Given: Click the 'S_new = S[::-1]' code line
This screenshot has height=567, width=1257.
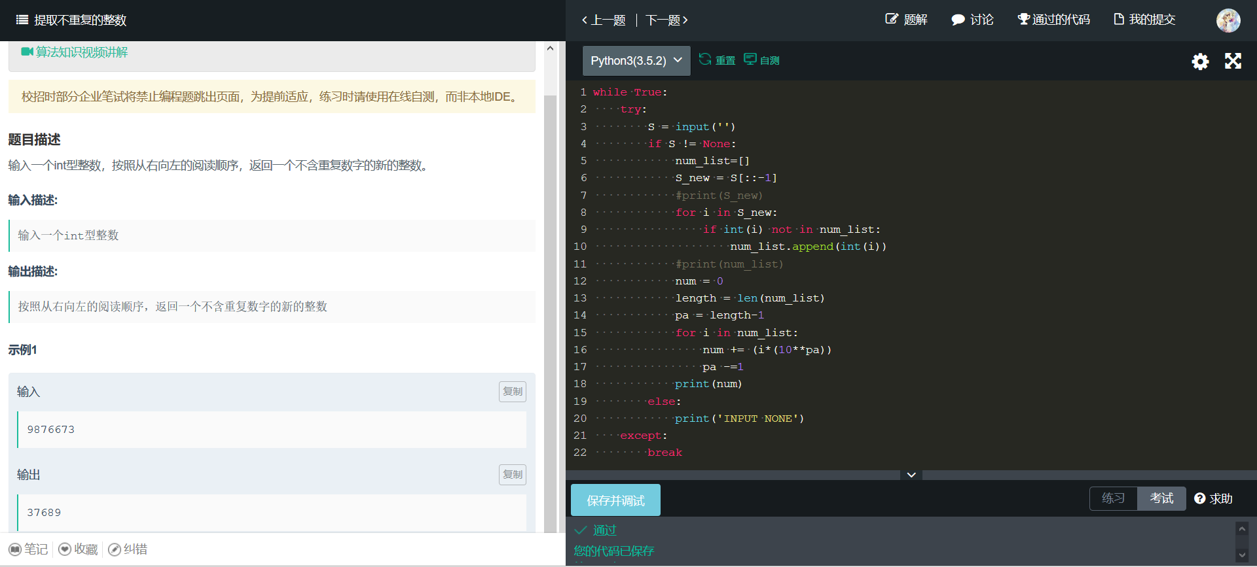Looking at the screenshot, I should 726,178.
